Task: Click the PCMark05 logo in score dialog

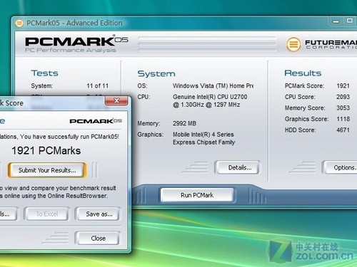Action: tap(96, 121)
